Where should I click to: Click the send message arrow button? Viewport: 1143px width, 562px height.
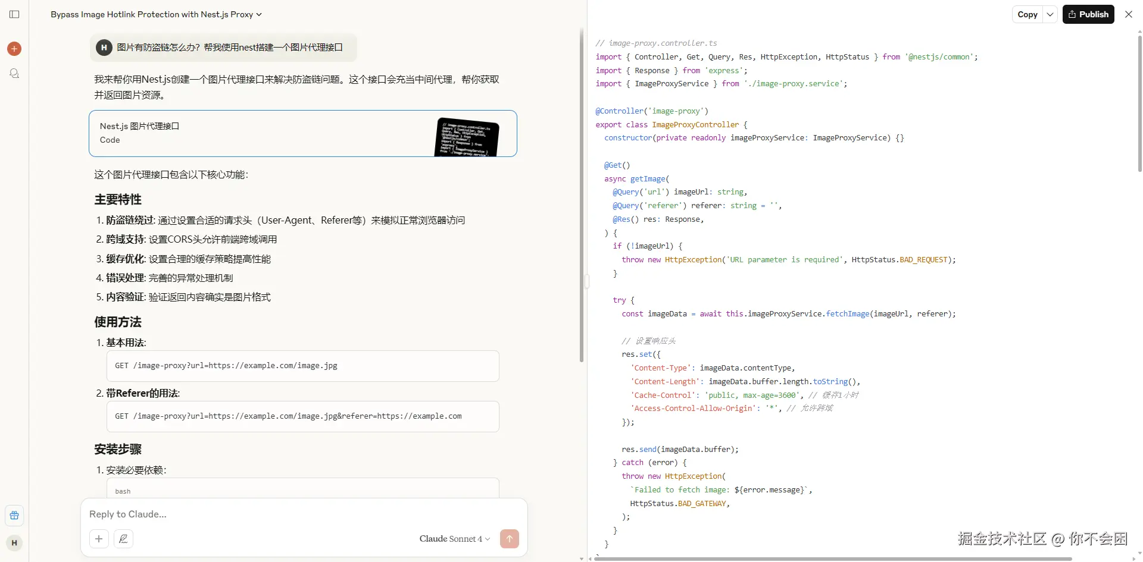510,539
